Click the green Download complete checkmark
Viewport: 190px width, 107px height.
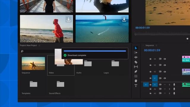click(x=65, y=55)
